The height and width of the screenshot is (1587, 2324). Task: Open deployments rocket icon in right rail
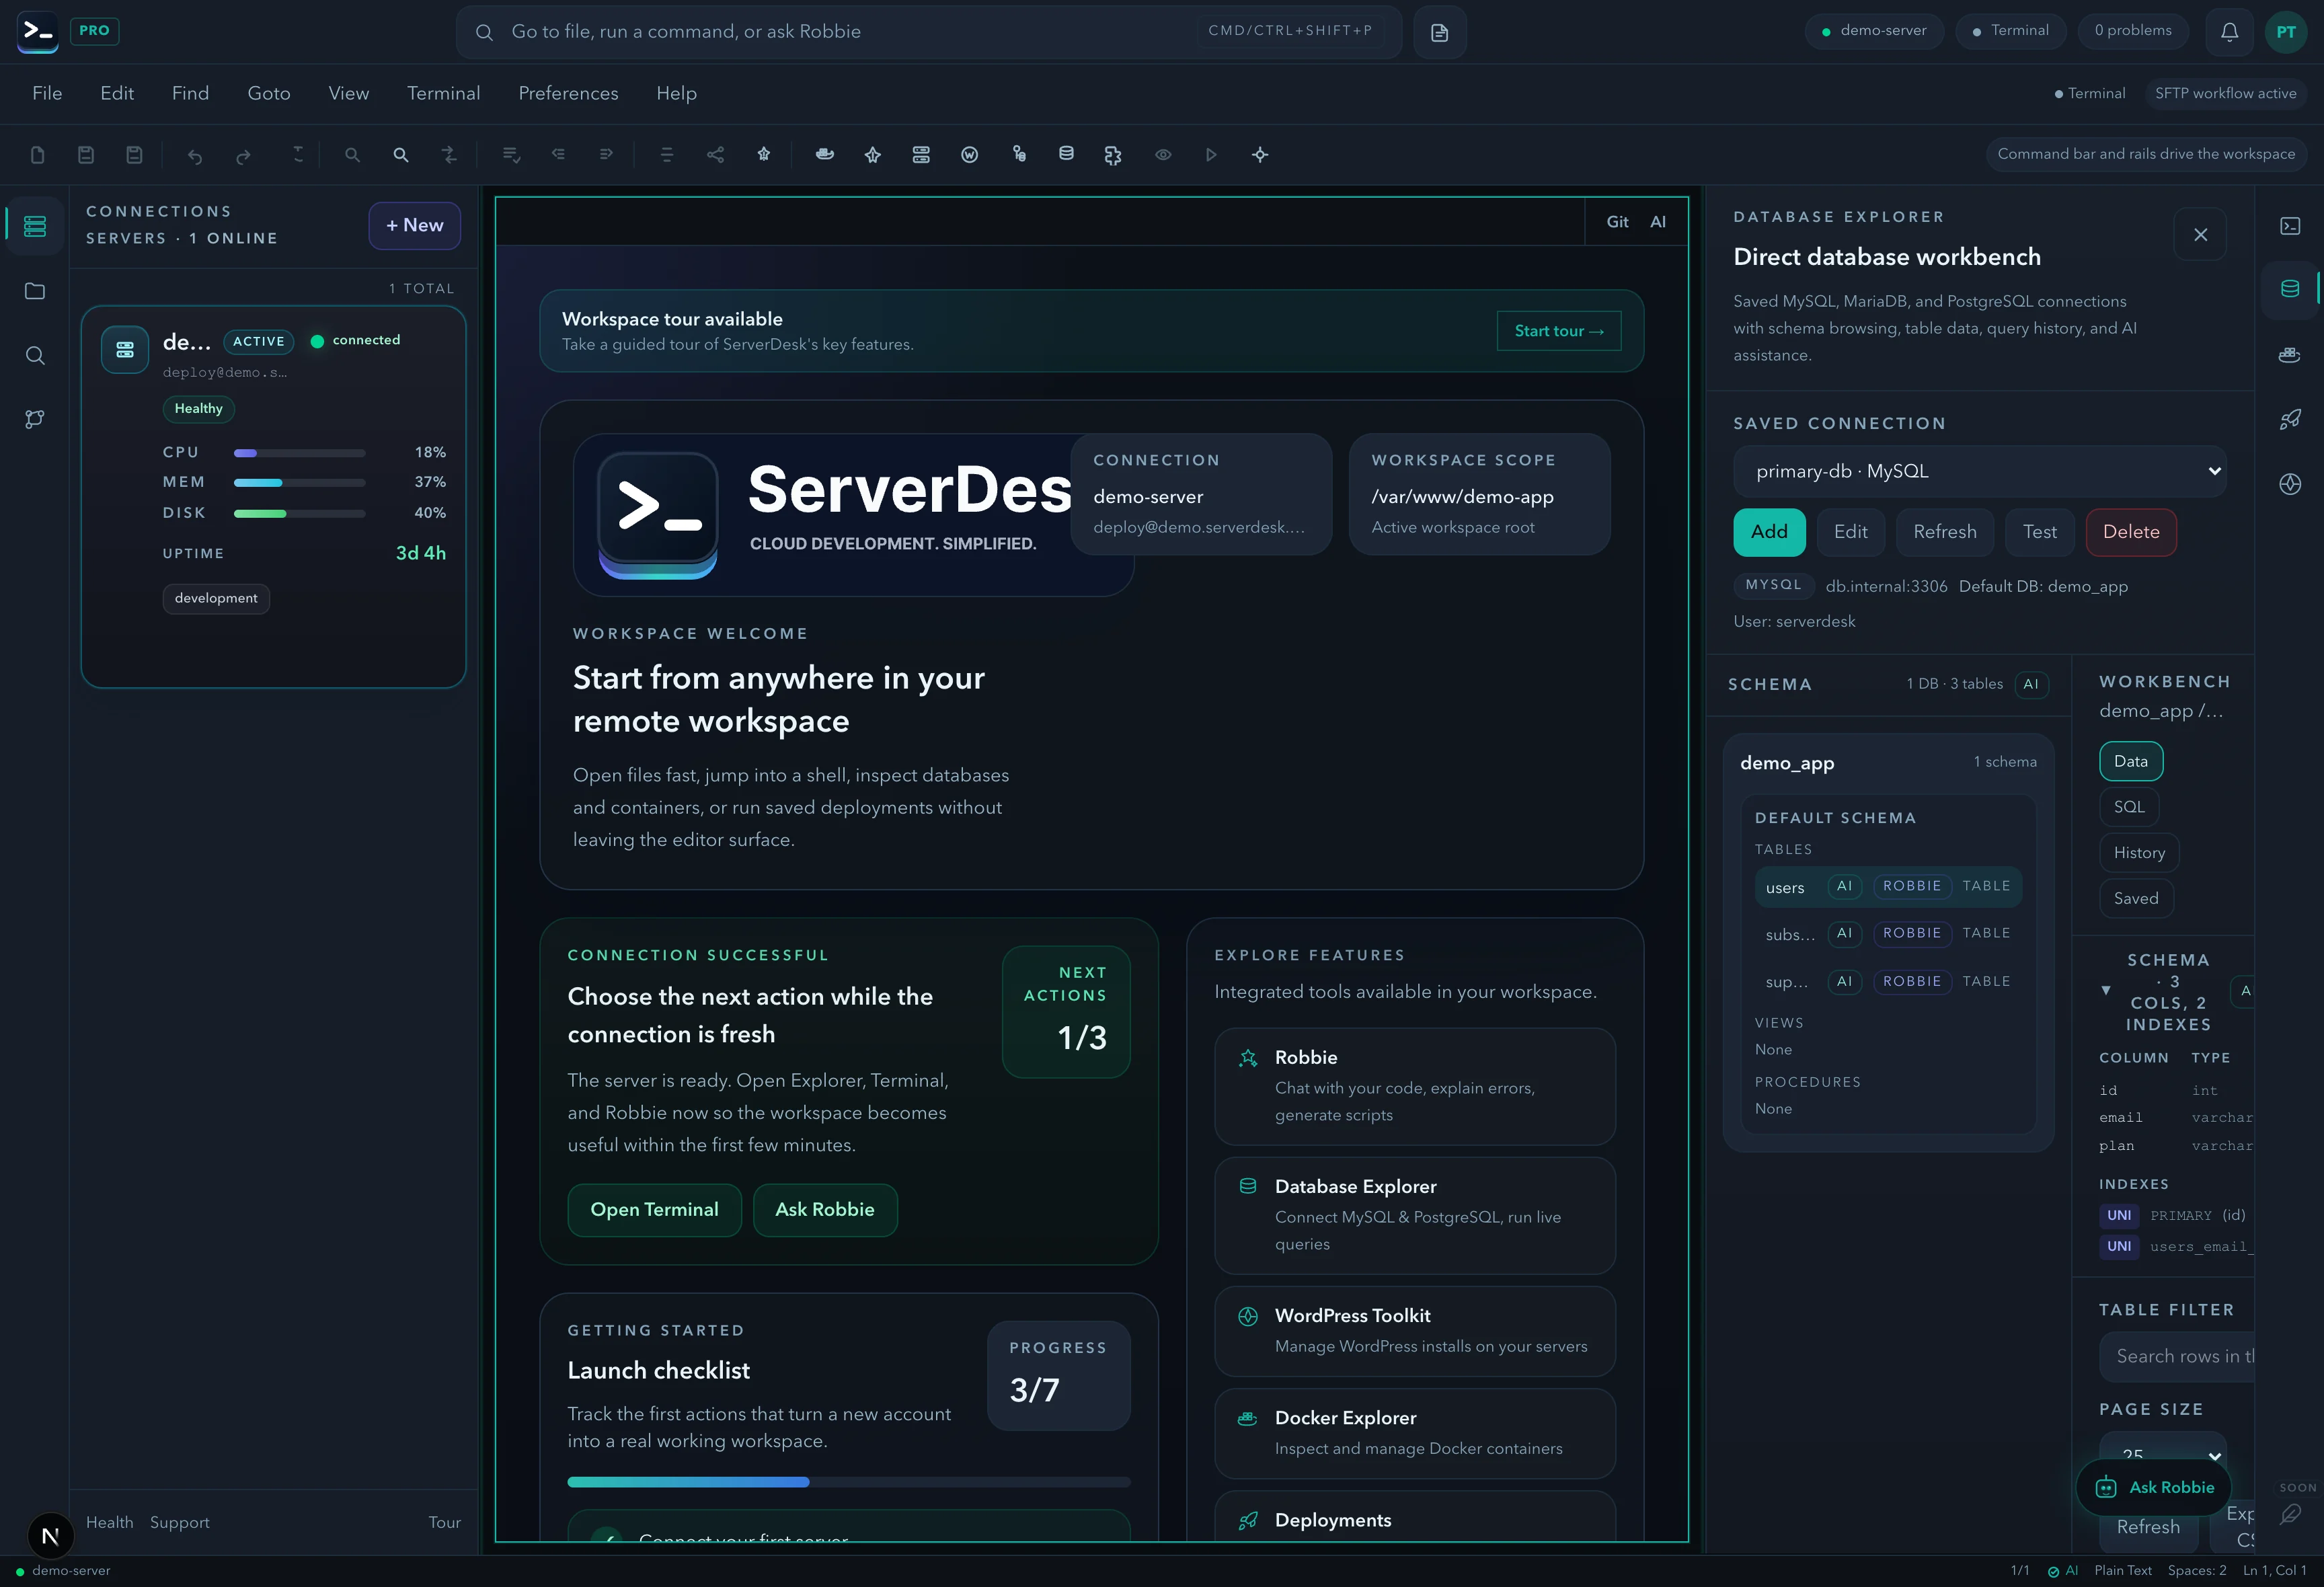pyautogui.click(x=2290, y=419)
